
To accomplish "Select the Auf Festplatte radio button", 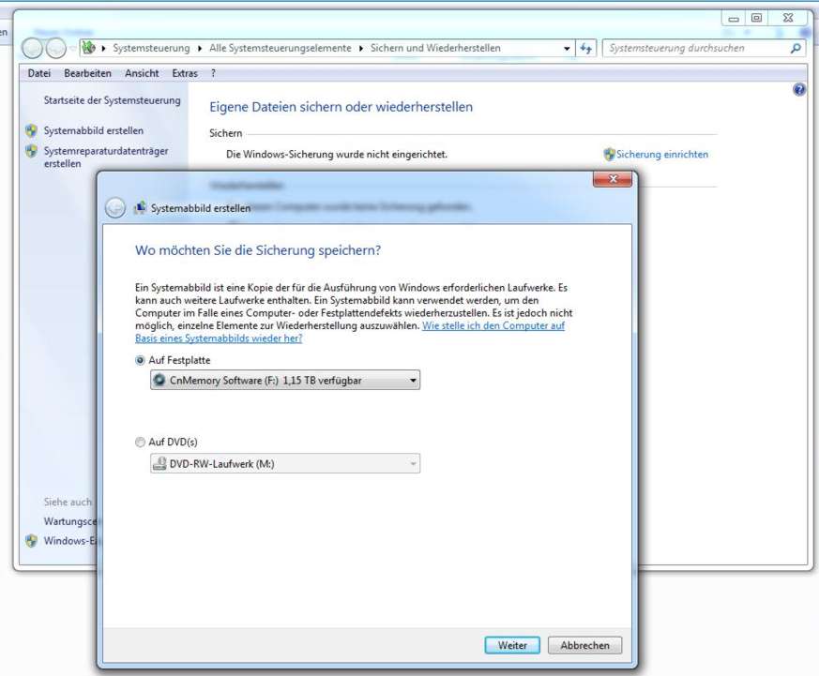I will [x=140, y=360].
